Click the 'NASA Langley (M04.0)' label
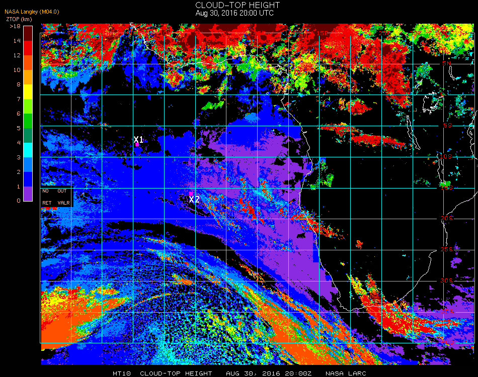Viewport: 478px width, 377px height. coord(32,12)
